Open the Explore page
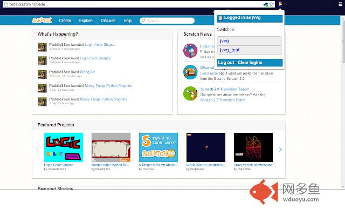 point(86,21)
